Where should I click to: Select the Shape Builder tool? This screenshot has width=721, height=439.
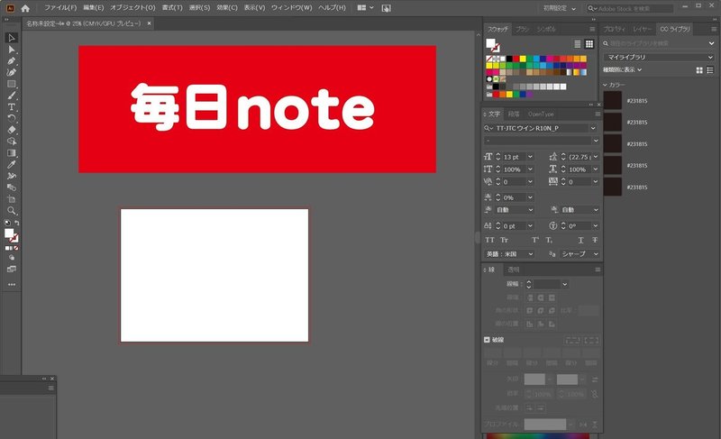coord(12,142)
